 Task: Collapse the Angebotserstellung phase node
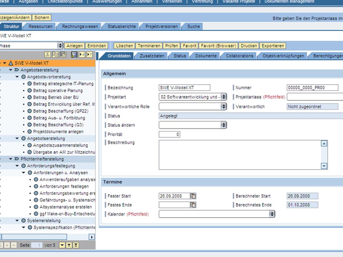coord(10,70)
